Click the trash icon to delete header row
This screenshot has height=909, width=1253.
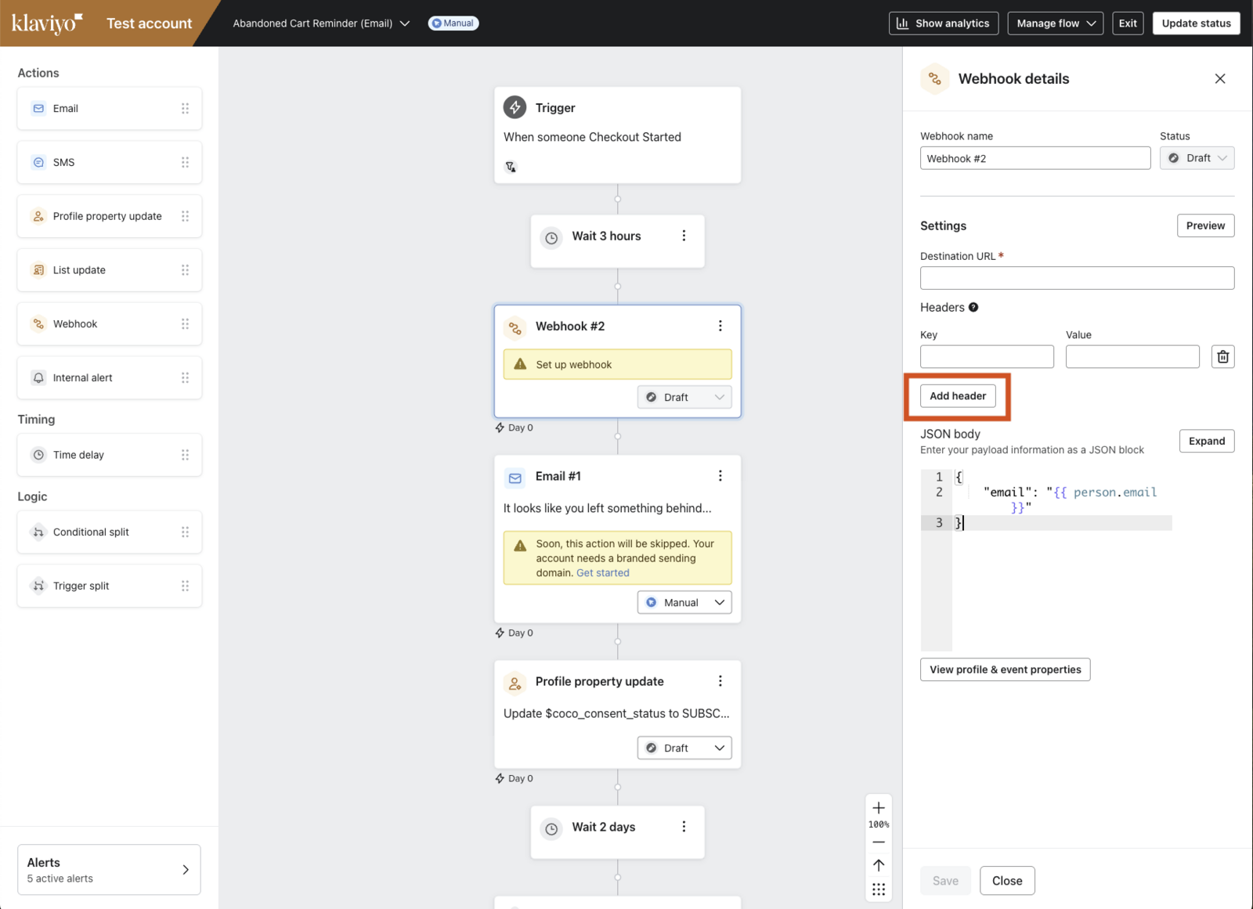(1222, 357)
